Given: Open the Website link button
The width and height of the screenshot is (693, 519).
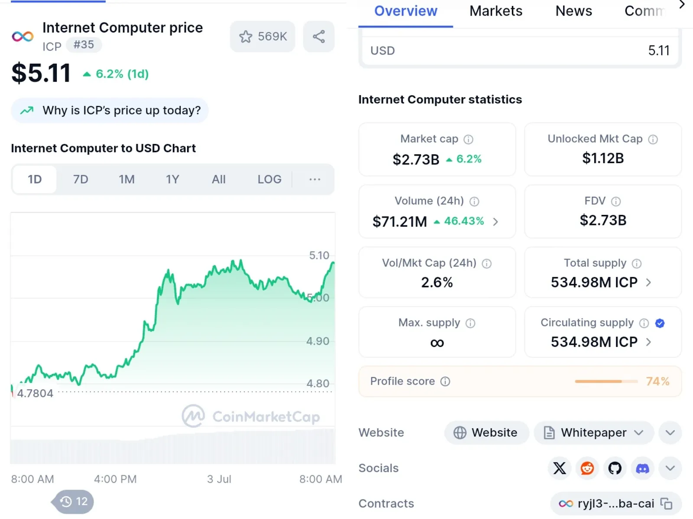Looking at the screenshot, I should point(486,432).
